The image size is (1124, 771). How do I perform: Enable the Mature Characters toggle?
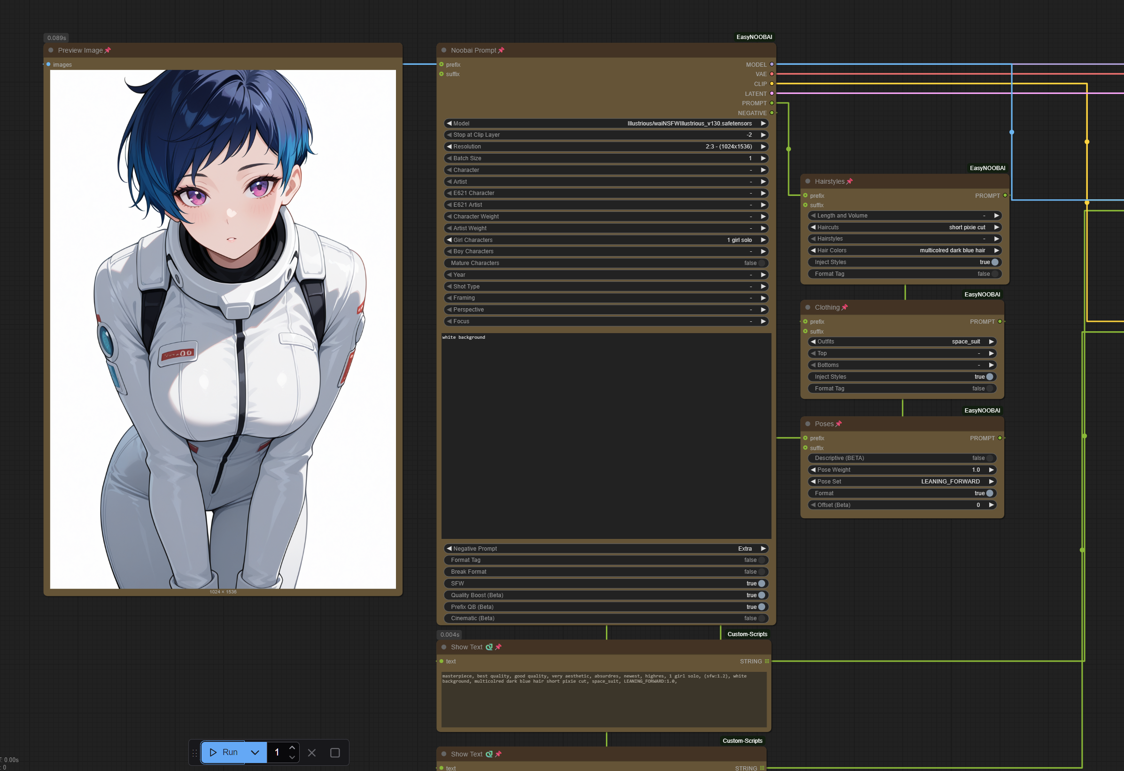[x=761, y=263]
